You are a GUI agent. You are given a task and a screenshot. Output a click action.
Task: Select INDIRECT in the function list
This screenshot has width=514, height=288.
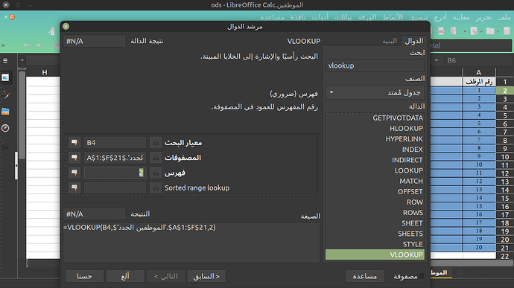[375, 160]
